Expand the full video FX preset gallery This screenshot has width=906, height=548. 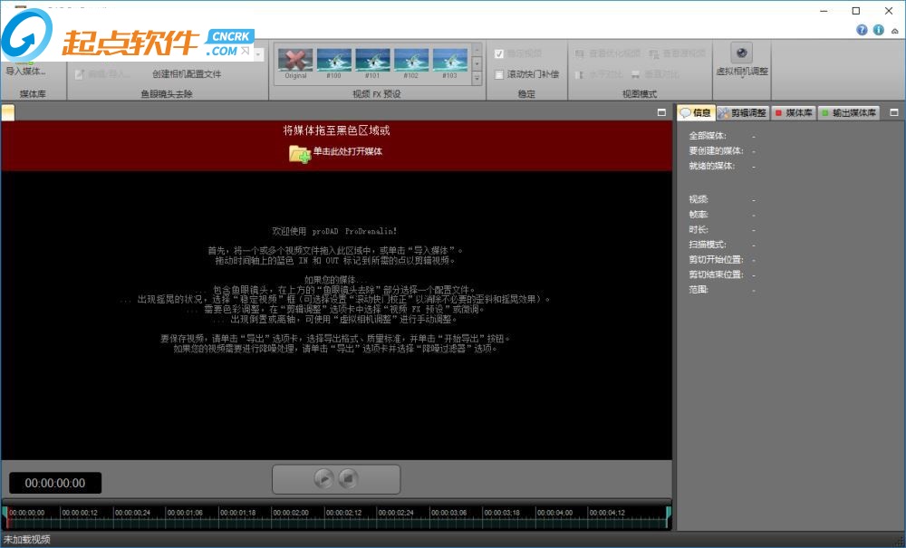tap(477, 77)
